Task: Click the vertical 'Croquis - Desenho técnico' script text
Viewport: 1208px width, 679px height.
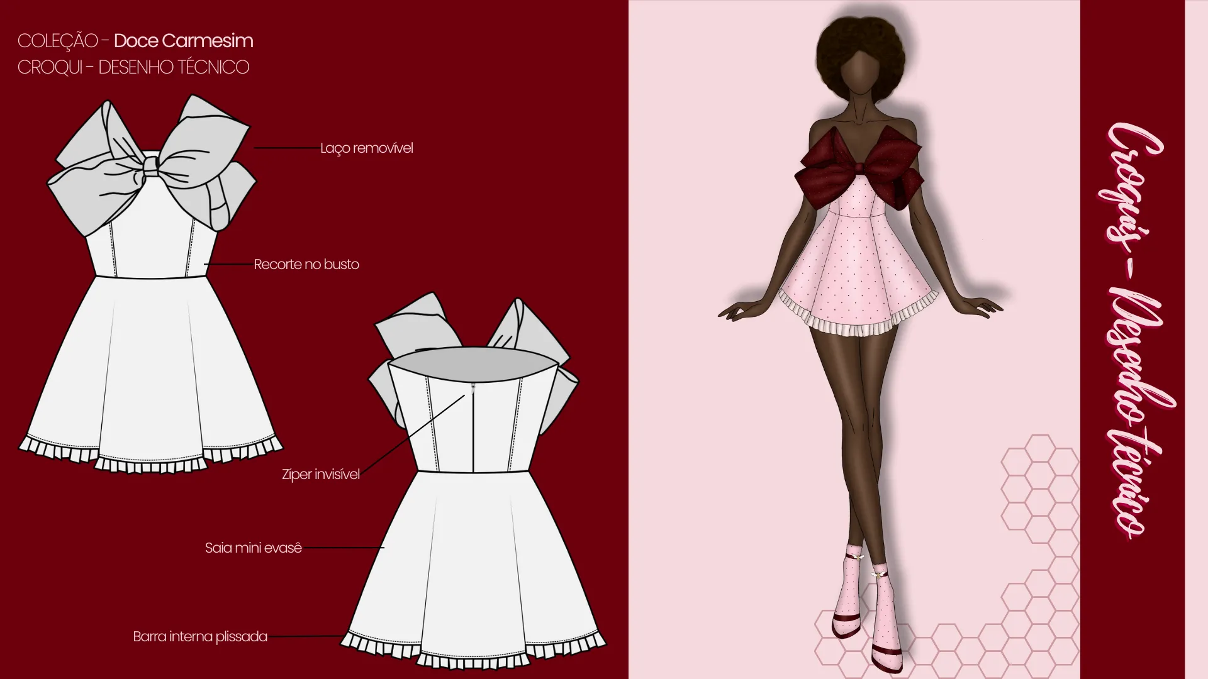Action: 1134,333
